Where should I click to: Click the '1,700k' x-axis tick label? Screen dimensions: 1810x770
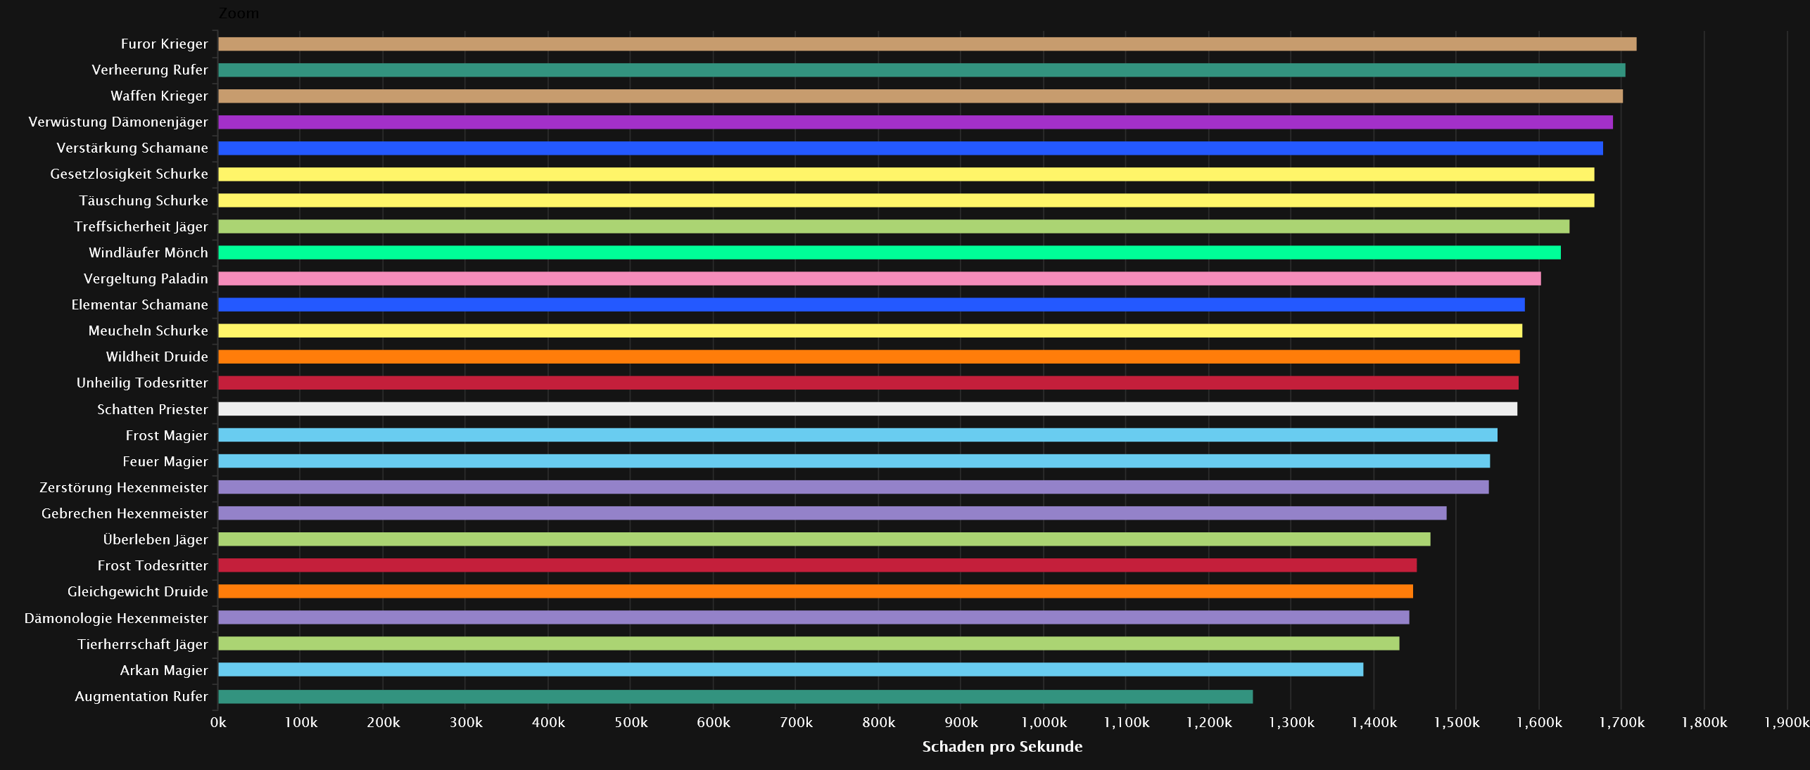(1622, 723)
